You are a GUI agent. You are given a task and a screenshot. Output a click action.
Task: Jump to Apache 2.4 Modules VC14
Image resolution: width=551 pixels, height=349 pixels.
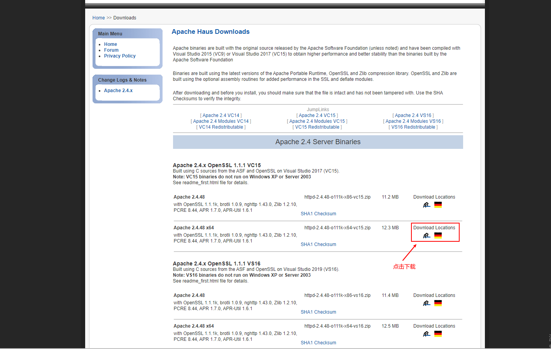(221, 121)
